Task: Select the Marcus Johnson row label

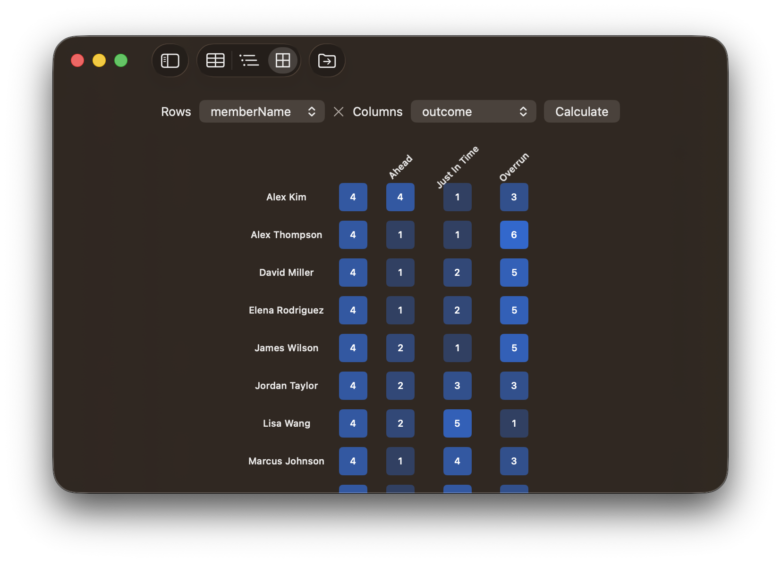Action: coord(286,461)
